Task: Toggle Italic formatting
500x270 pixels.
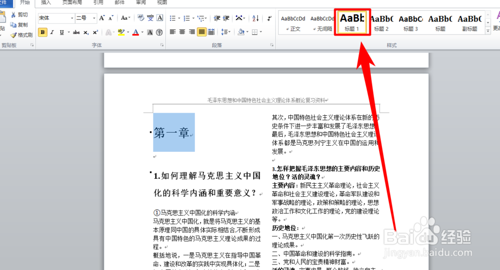Action: 52,32
